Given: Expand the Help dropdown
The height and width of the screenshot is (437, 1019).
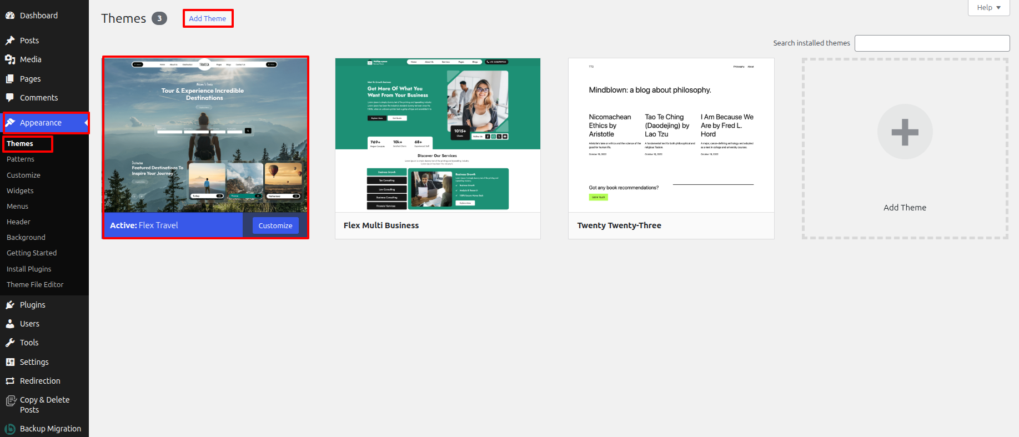Looking at the screenshot, I should click(x=988, y=8).
